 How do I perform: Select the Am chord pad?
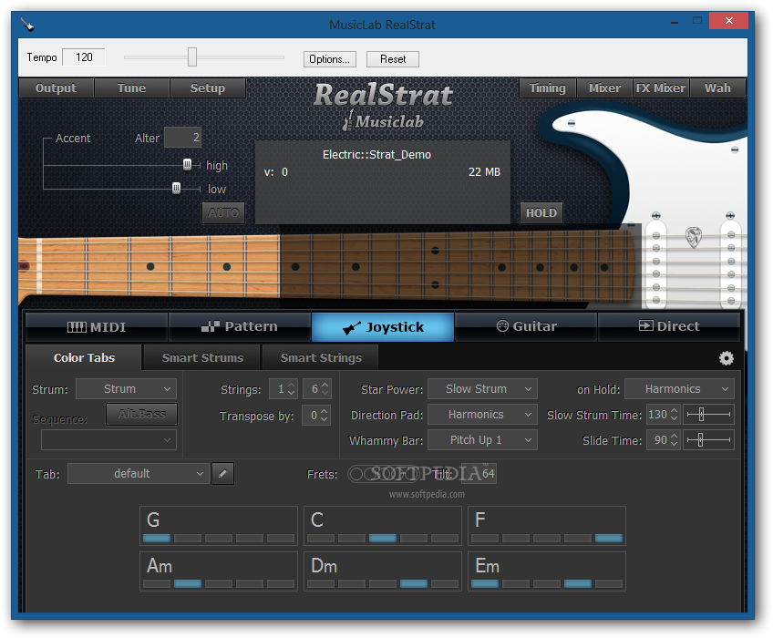coord(219,571)
